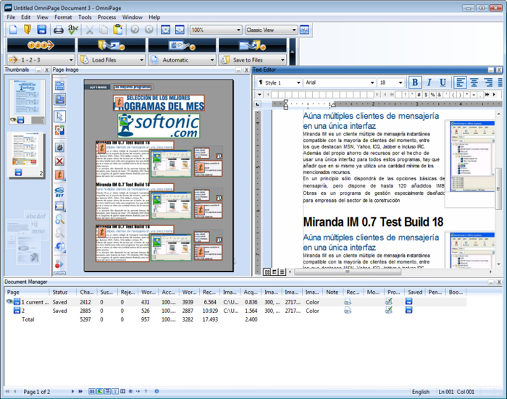Go to next page arrow in status bar
507x399 pixels.
(x=73, y=391)
